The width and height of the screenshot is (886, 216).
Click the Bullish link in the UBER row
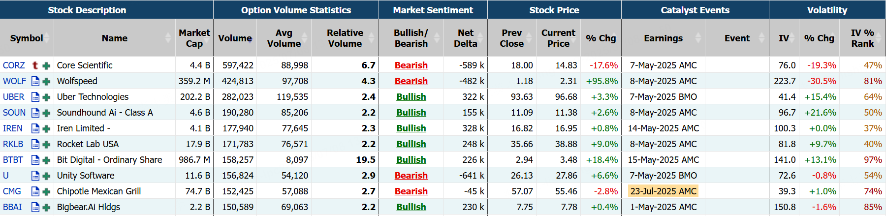click(411, 97)
